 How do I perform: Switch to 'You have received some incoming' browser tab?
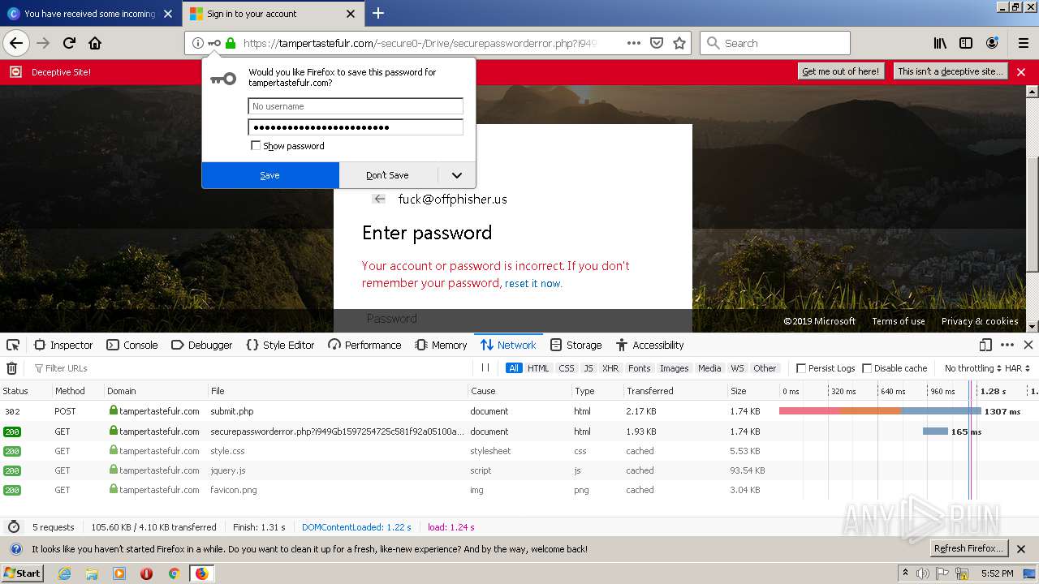(x=89, y=14)
